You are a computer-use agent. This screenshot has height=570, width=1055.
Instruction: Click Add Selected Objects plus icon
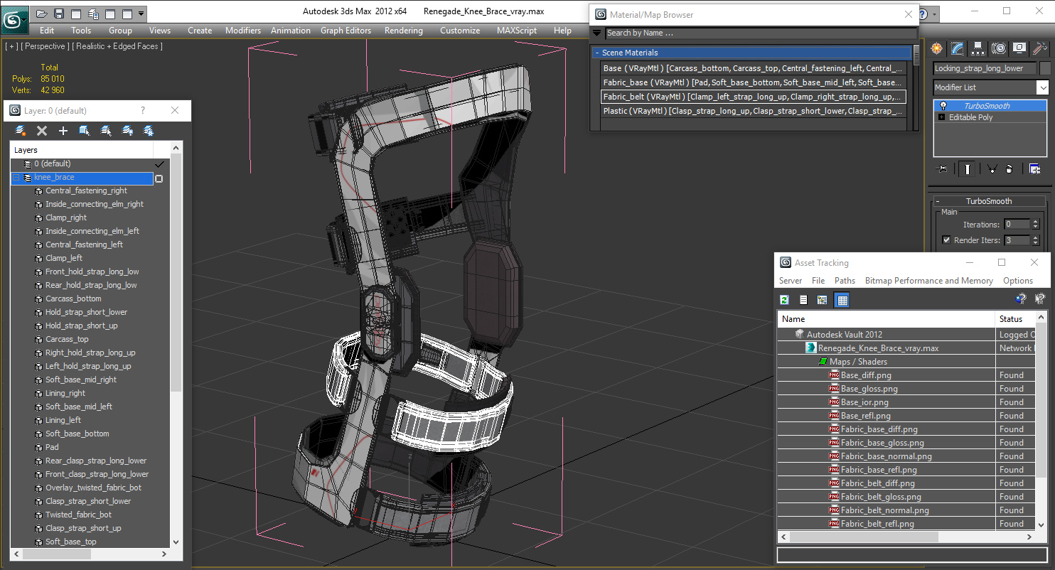pos(63,131)
